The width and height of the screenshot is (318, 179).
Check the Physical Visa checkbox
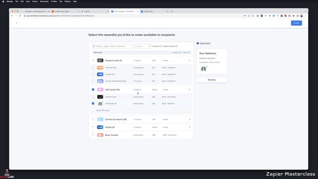[x=93, y=68]
